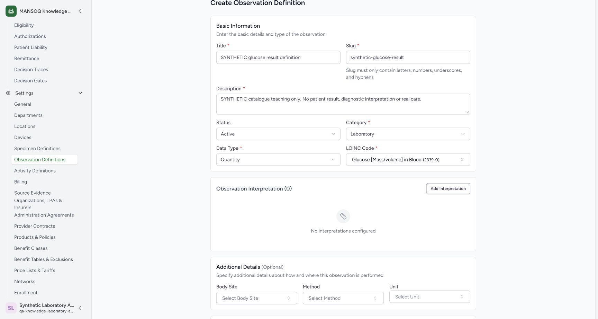
Task: Open Decision Traces page
Action: click(x=31, y=70)
